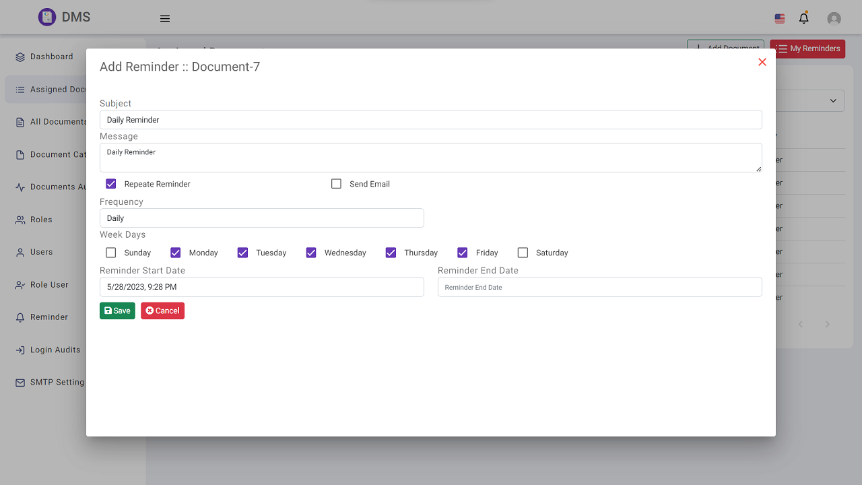Image resolution: width=862 pixels, height=485 pixels.
Task: Open the user profile avatar
Action: (x=834, y=19)
